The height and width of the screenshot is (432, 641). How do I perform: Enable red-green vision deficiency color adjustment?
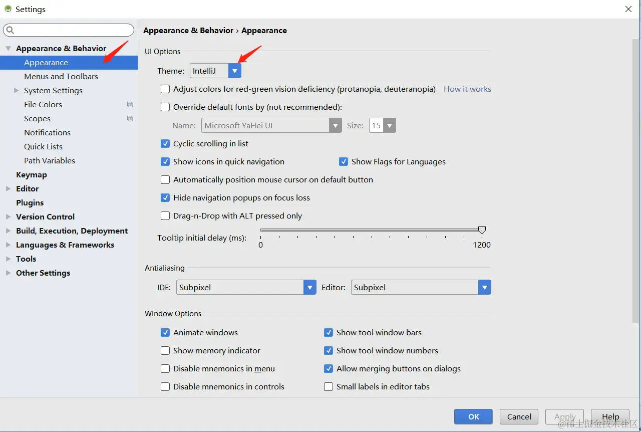165,89
